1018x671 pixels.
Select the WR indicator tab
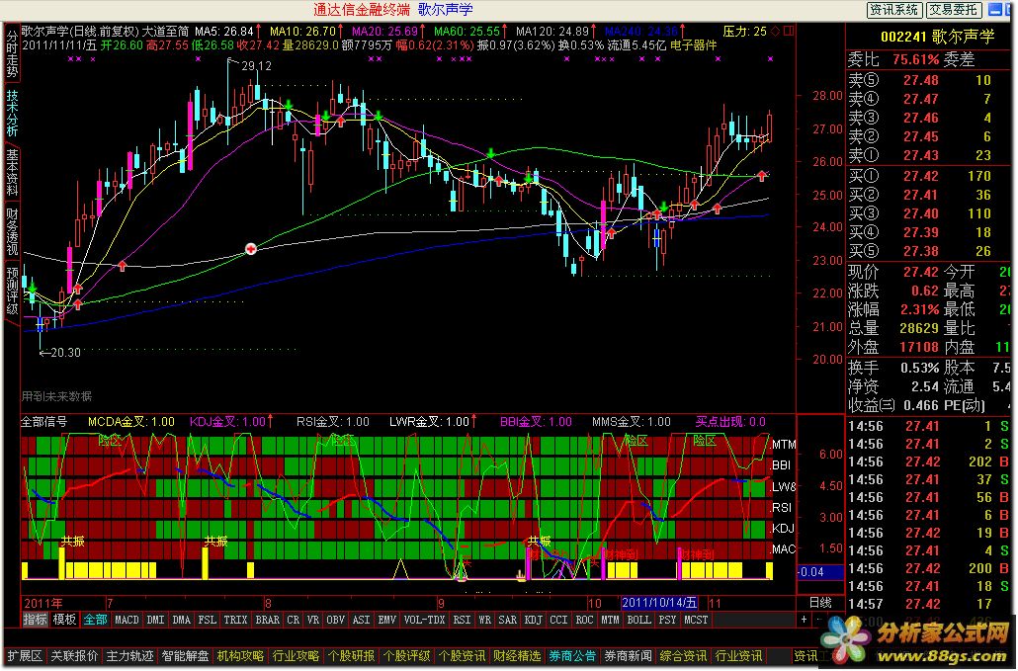pos(484,620)
